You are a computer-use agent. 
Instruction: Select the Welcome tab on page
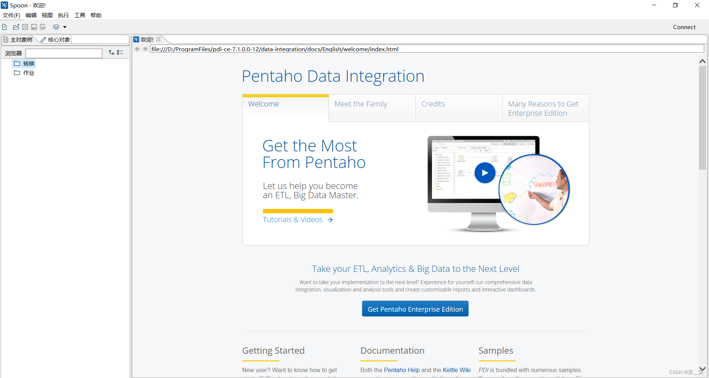pos(285,108)
